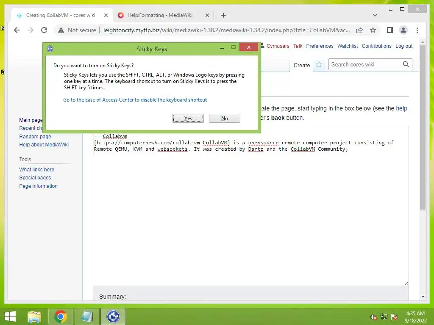The height and width of the screenshot is (325, 434).
Task: Open the user Talk link
Action: pos(298,46)
